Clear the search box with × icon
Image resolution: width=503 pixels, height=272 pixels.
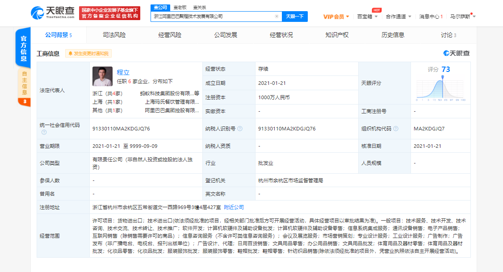coord(276,16)
